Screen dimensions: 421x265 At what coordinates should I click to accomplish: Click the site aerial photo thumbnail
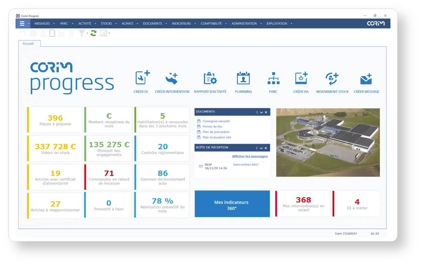coord(328,142)
